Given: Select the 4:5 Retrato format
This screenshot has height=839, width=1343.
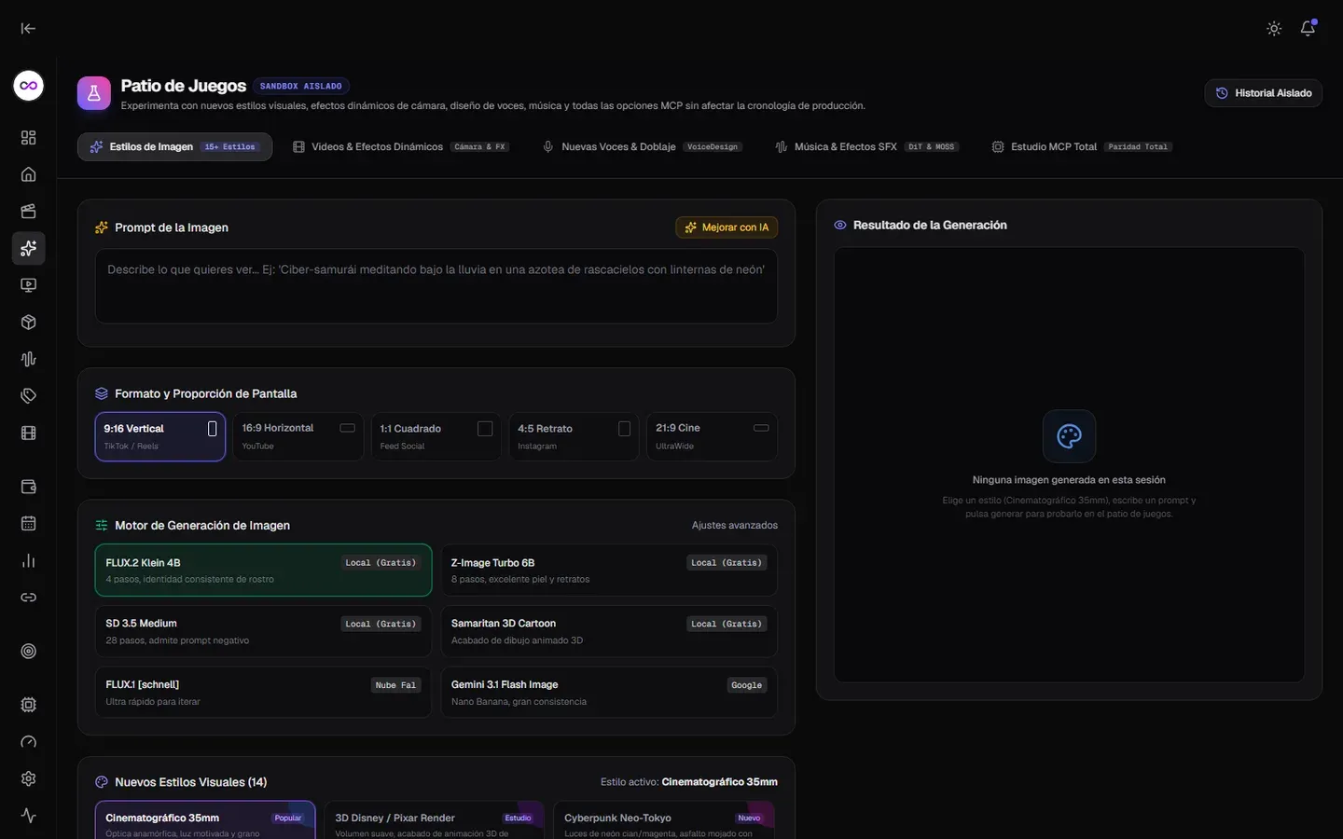Looking at the screenshot, I should click(x=575, y=436).
